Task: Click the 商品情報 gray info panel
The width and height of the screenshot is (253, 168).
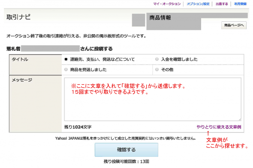Action: [174, 21]
